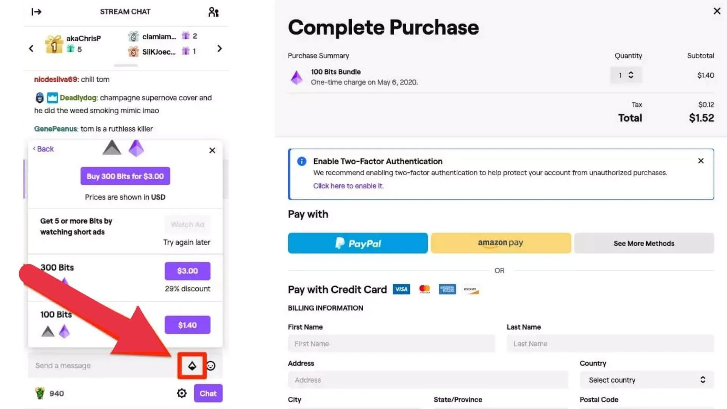727x409 pixels.
Task: Click First Name billing input field
Action: (x=391, y=343)
